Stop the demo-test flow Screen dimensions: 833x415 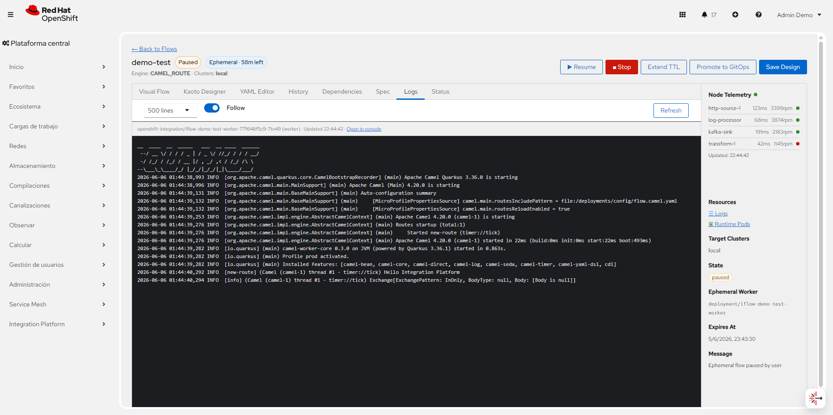click(621, 67)
